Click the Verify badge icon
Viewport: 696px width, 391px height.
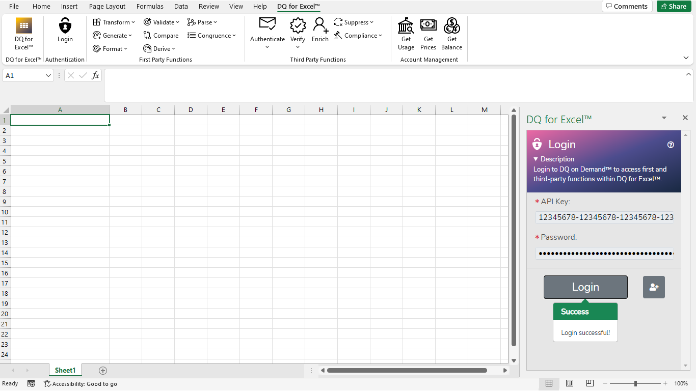[x=298, y=25]
